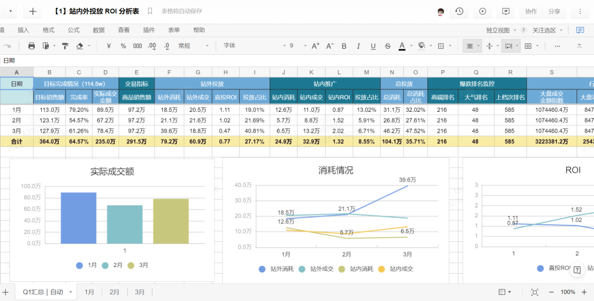Apply thousands separator 000 format
The width and height of the screenshot is (594, 301).
[x=137, y=46]
